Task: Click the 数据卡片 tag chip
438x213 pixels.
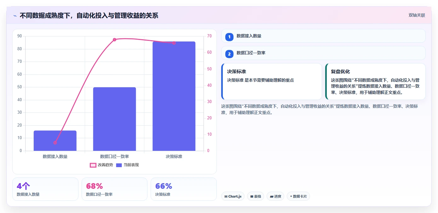Action: pyautogui.click(x=298, y=196)
